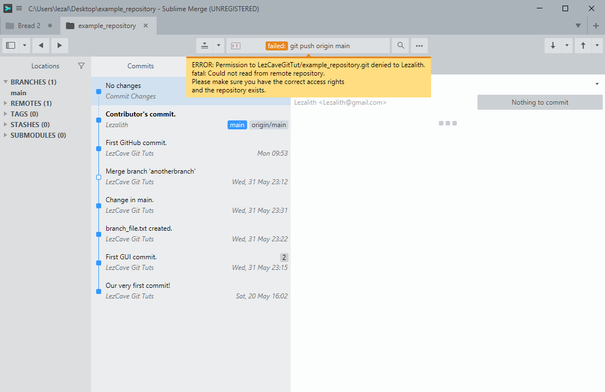This screenshot has width=605, height=392.
Task: Open the tab list dropdown triangle
Action: point(578,26)
